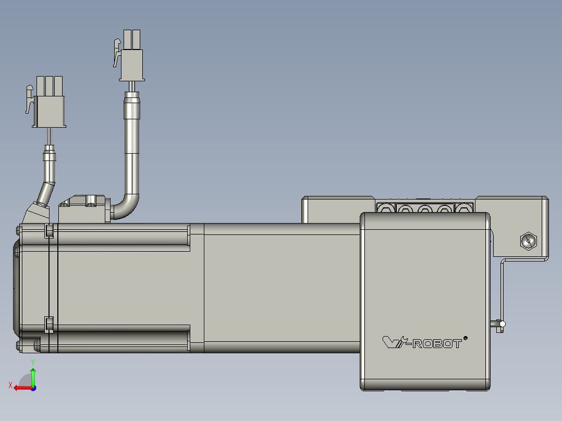562x421 pixels.
Task: Select the hex nut on right bracket
Action: click(x=529, y=241)
